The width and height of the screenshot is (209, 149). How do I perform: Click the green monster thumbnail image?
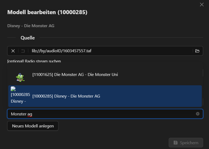pos(20,77)
